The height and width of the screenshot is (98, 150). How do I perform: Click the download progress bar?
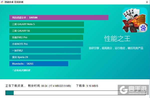point(75,93)
